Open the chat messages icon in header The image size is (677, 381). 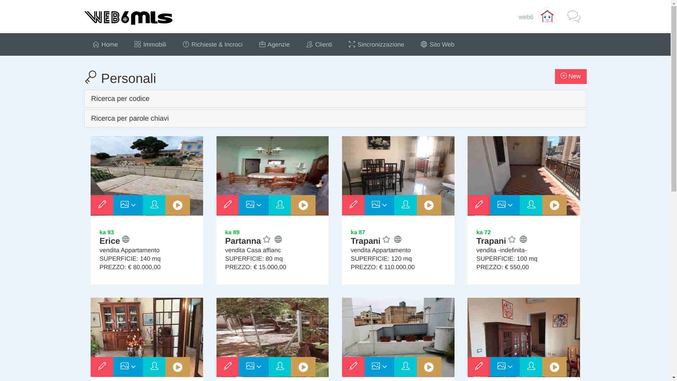tap(574, 17)
